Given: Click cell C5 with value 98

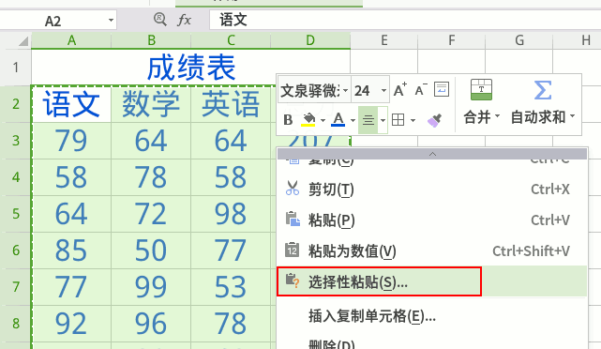Looking at the screenshot, I should click(x=231, y=214).
